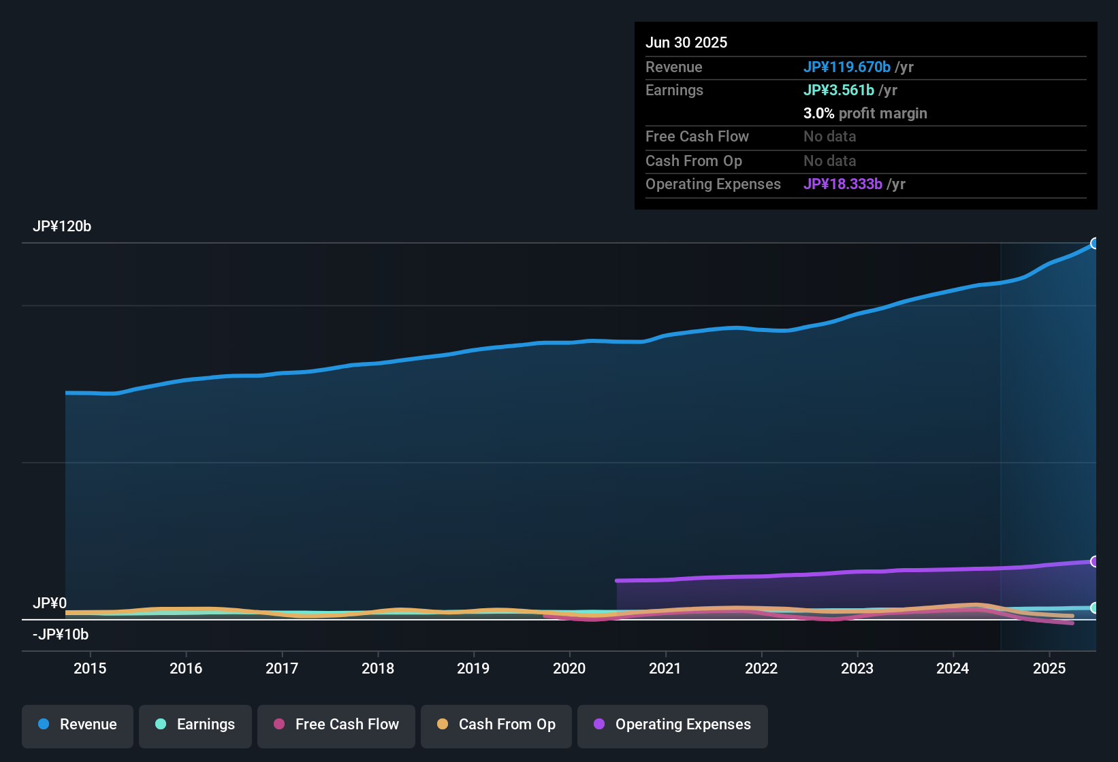Viewport: 1118px width, 762px height.
Task: Click the JP¥18.333b operating expenses value
Action: point(843,184)
